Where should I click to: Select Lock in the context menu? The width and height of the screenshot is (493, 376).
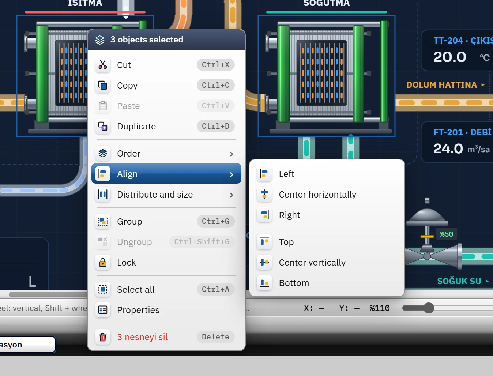point(166,262)
